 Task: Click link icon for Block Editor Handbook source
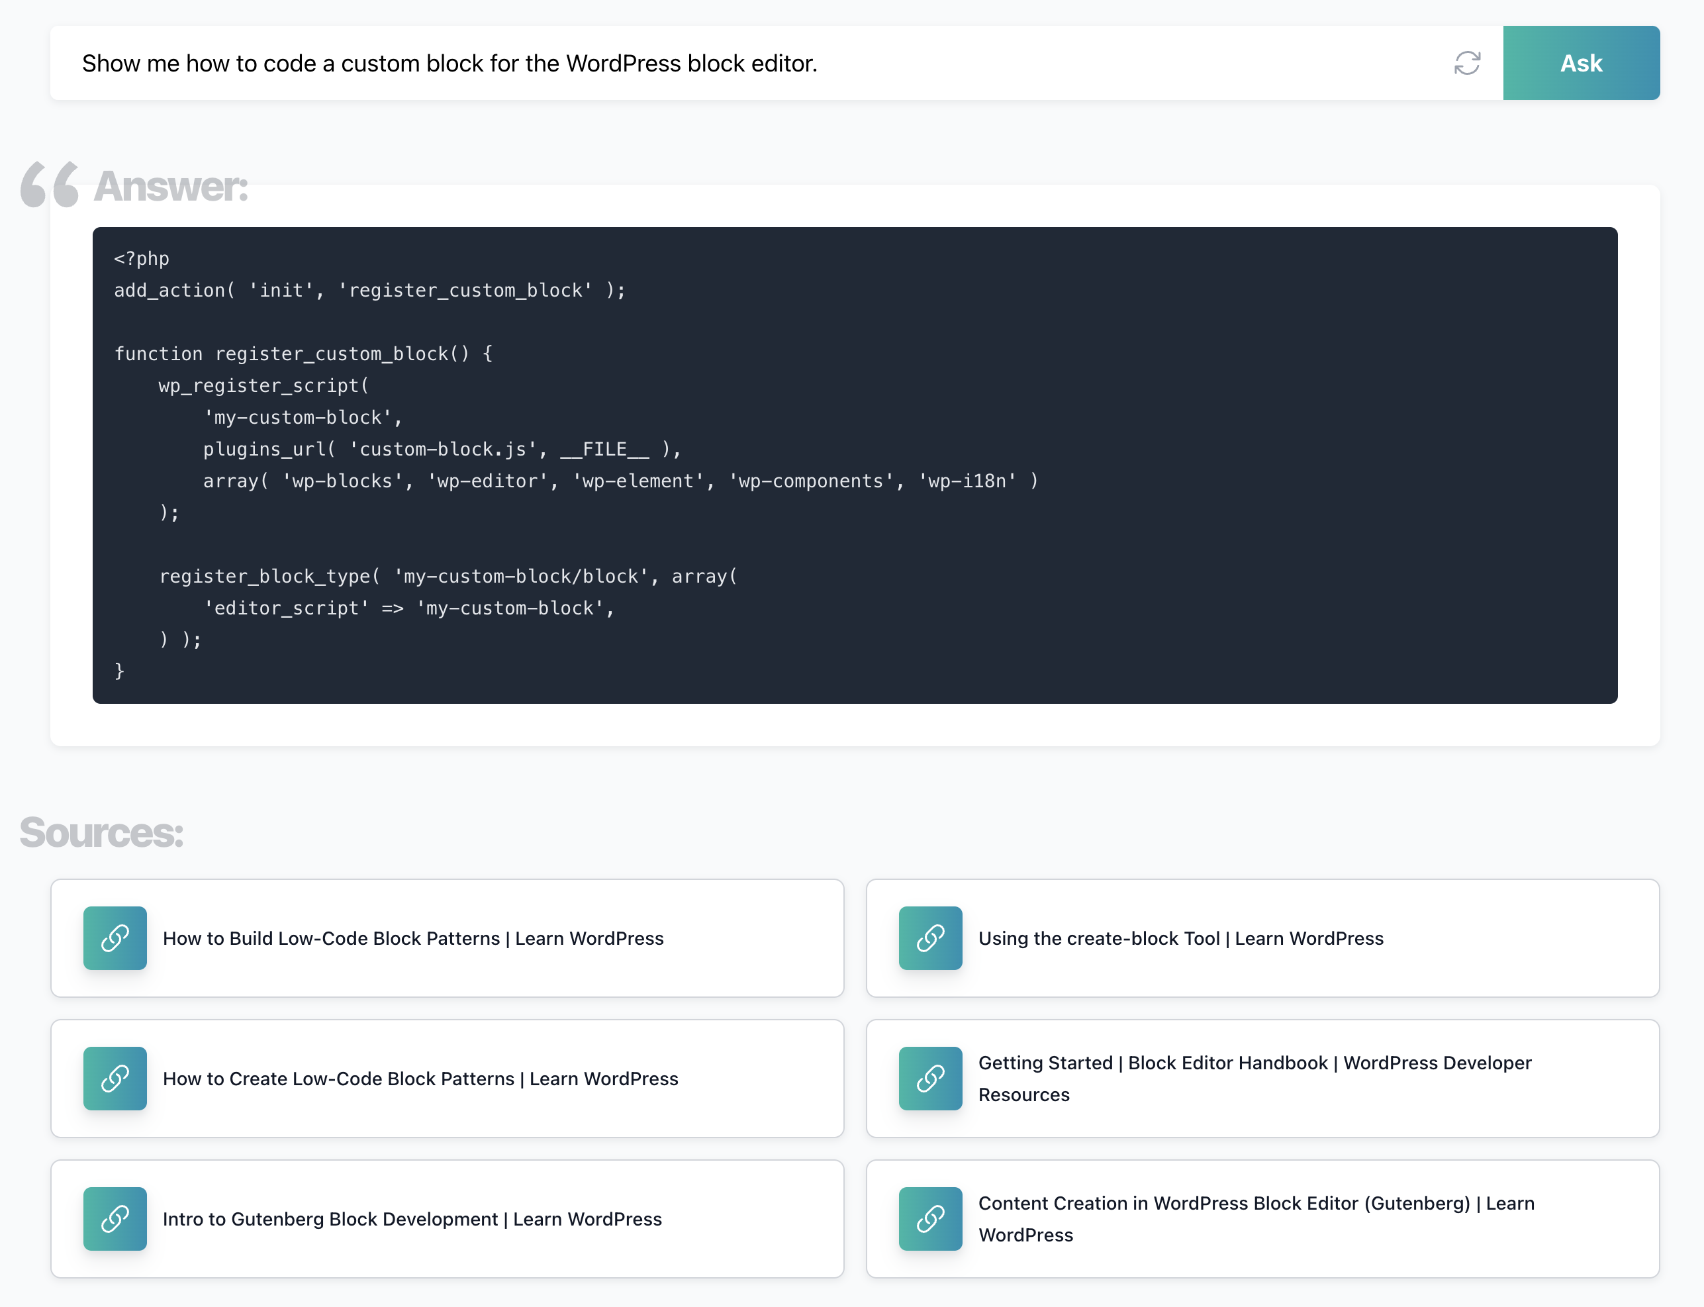point(930,1079)
